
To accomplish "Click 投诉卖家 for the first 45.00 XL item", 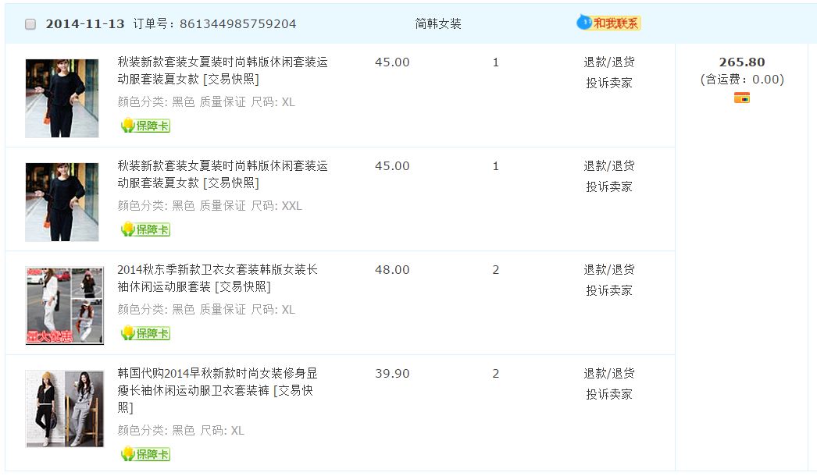I will point(608,83).
